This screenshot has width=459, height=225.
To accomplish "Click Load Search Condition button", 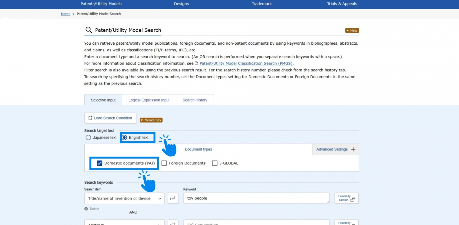I will coord(110,118).
